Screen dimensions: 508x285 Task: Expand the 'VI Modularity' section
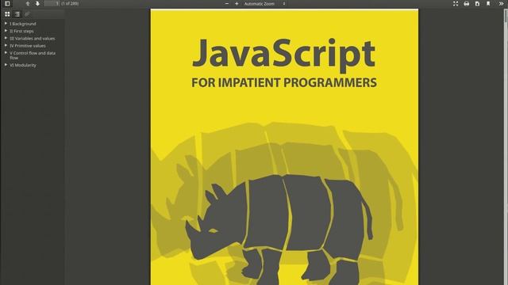(x=6, y=65)
